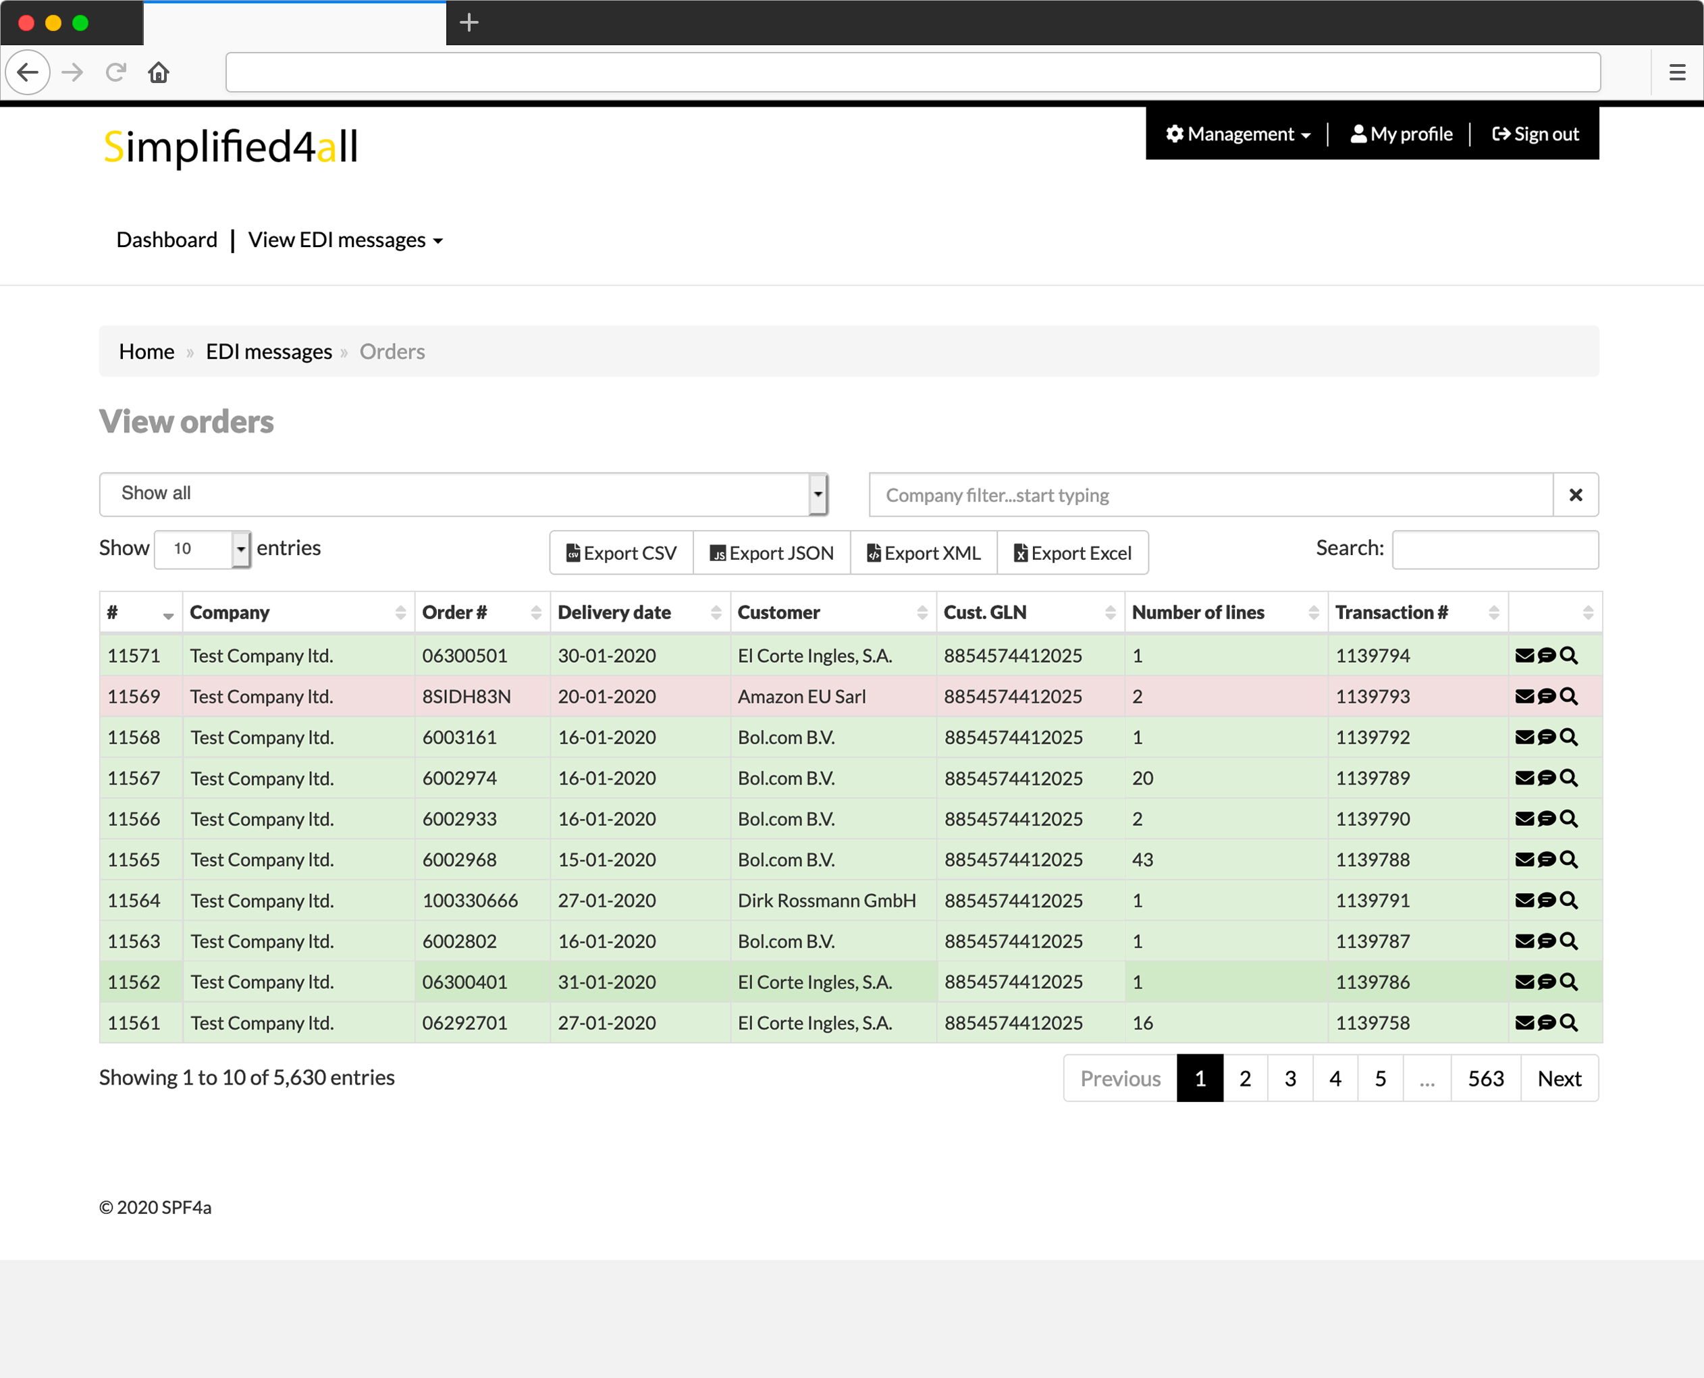Reload the page in browser
The image size is (1704, 1378).
116,72
